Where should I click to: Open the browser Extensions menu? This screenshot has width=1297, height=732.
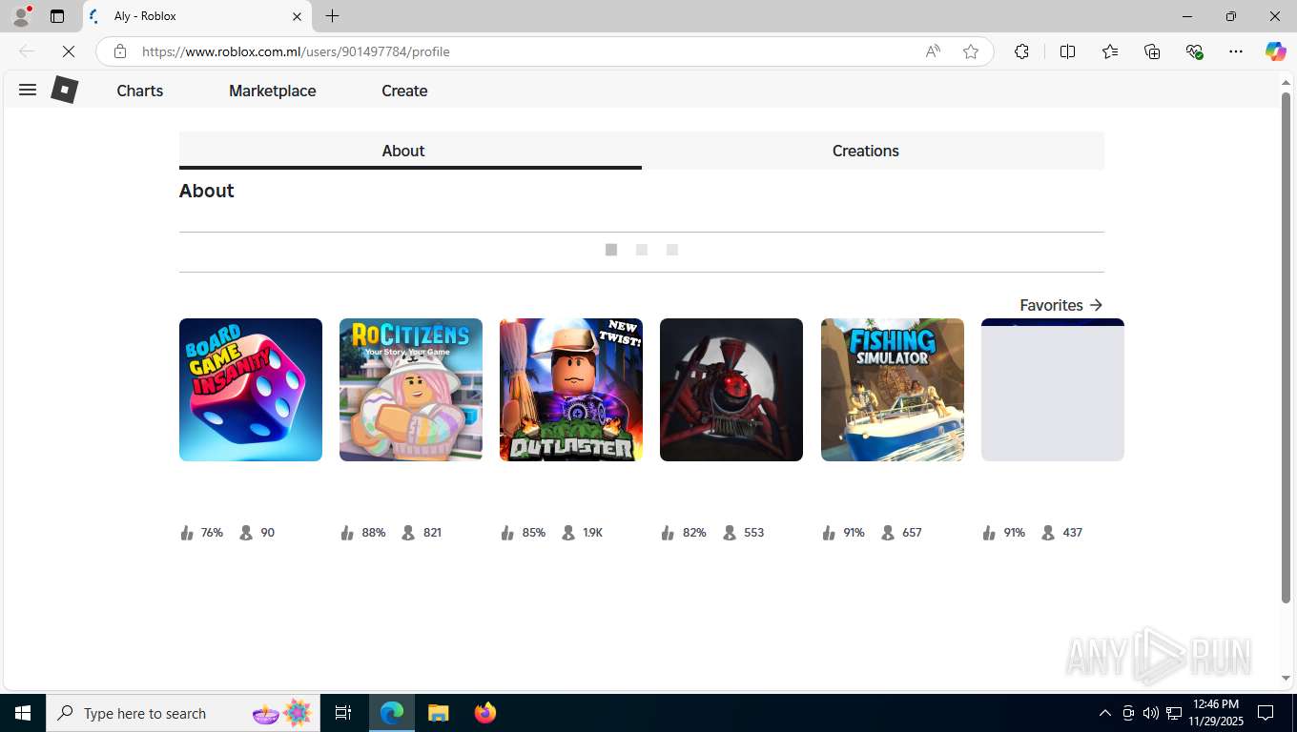click(1022, 51)
